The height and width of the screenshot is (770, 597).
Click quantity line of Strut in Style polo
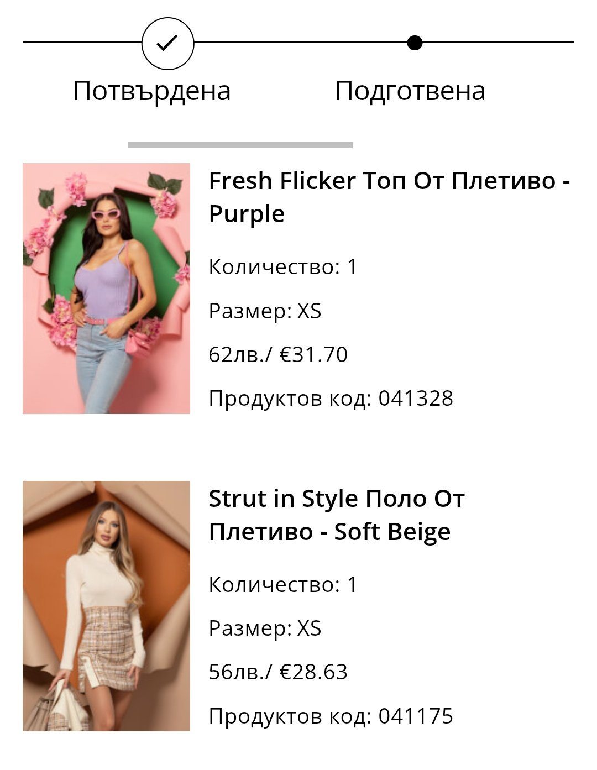point(283,584)
